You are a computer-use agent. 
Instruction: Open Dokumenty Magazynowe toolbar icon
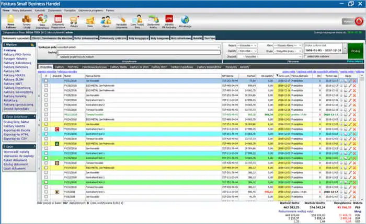click(58, 20)
